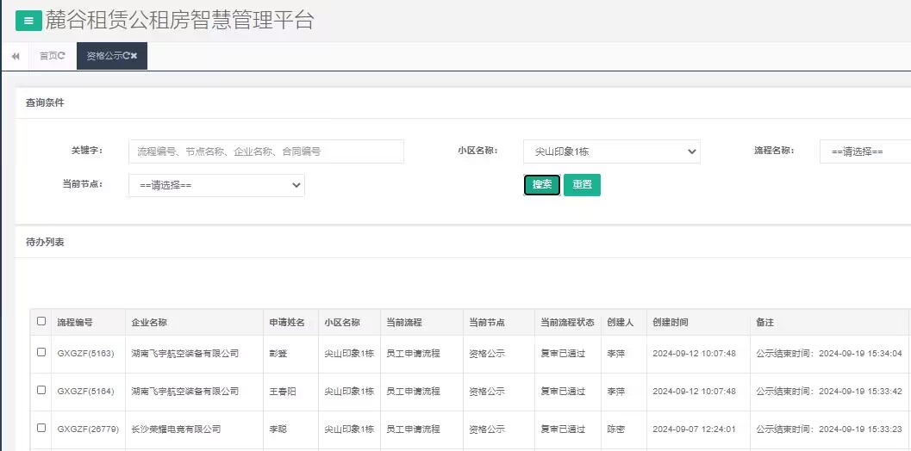This screenshot has height=451, width=911.
Task: Tick the checkbox for GXGZF(26779)
Action: tap(41, 428)
